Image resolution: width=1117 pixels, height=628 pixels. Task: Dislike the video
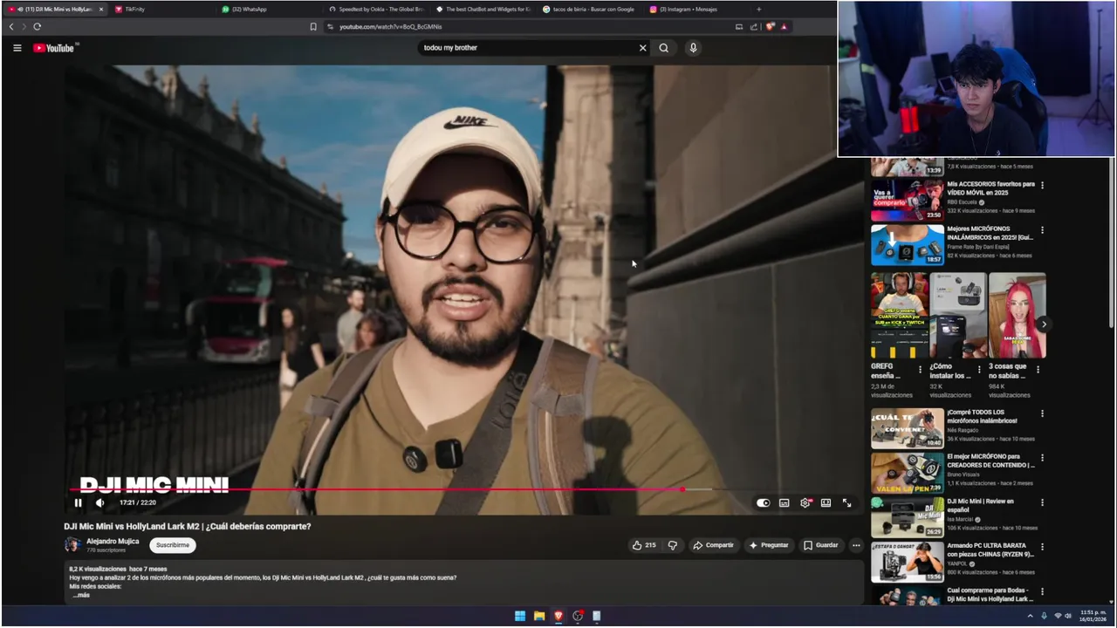[672, 545]
